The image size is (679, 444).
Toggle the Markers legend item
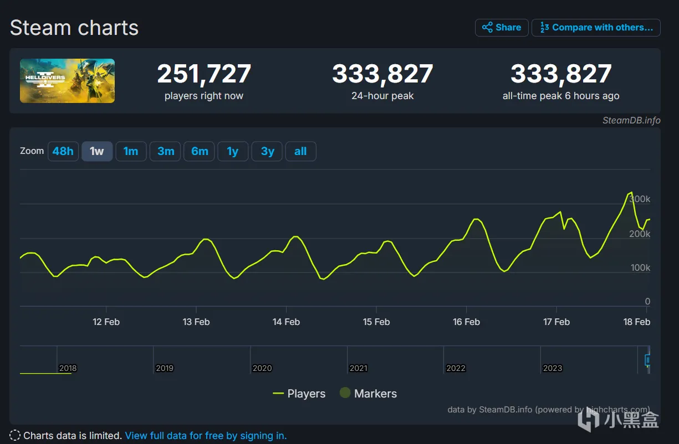pyautogui.click(x=368, y=394)
